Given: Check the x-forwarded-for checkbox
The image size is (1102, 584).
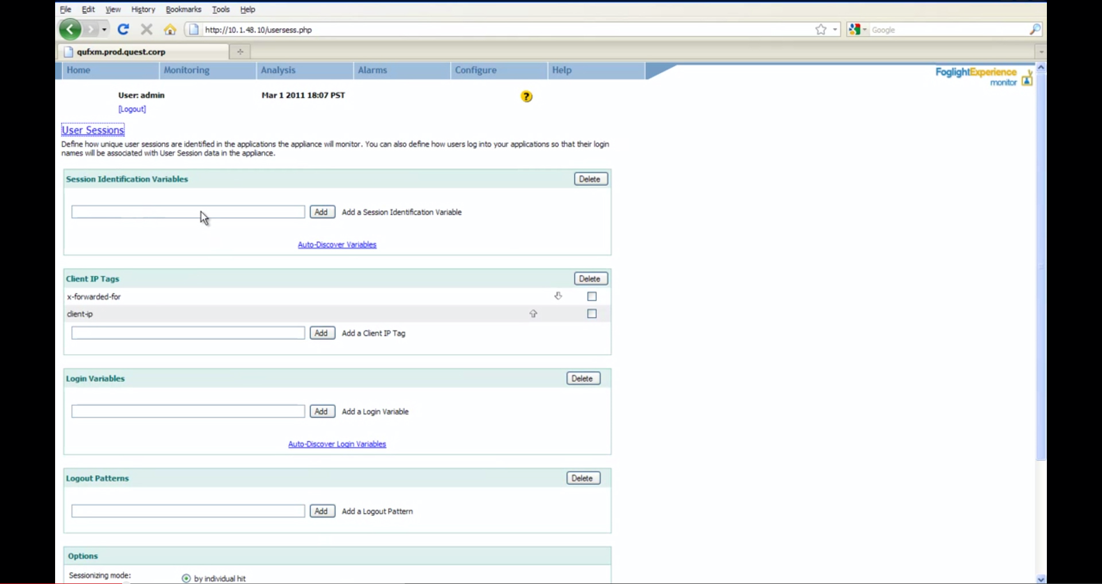Looking at the screenshot, I should tap(592, 296).
